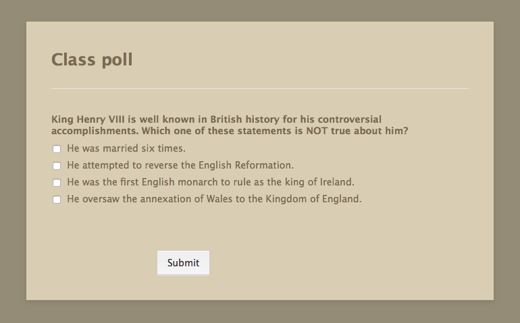Screen dimensions: 520x323
Task: Click the "He oversaw the annexation" label text
Action: tap(214, 199)
